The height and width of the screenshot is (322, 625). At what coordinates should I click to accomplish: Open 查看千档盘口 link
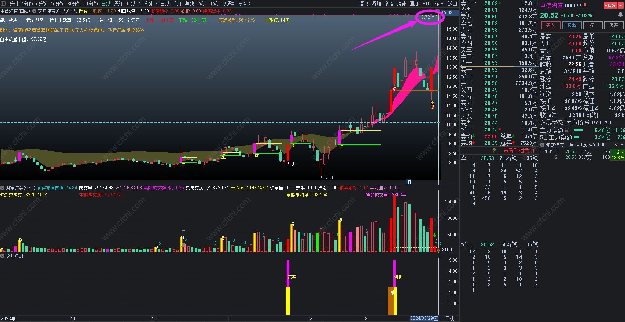pyautogui.click(x=519, y=150)
